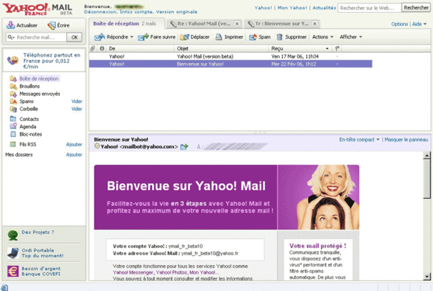
Task: Close the Tr : Bienvenue tab
Action: (x=315, y=24)
